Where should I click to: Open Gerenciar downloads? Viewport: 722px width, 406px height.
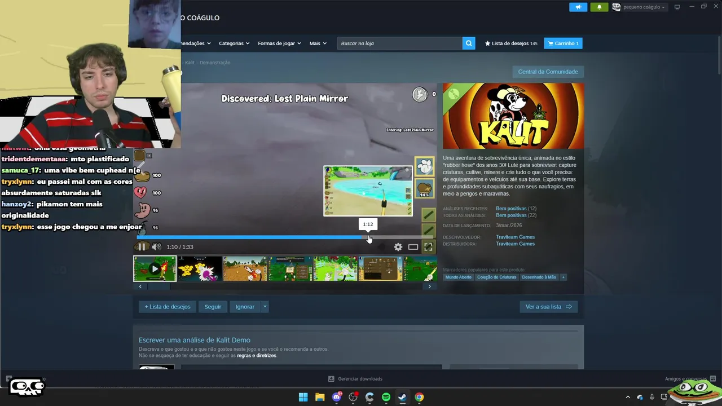(355, 379)
